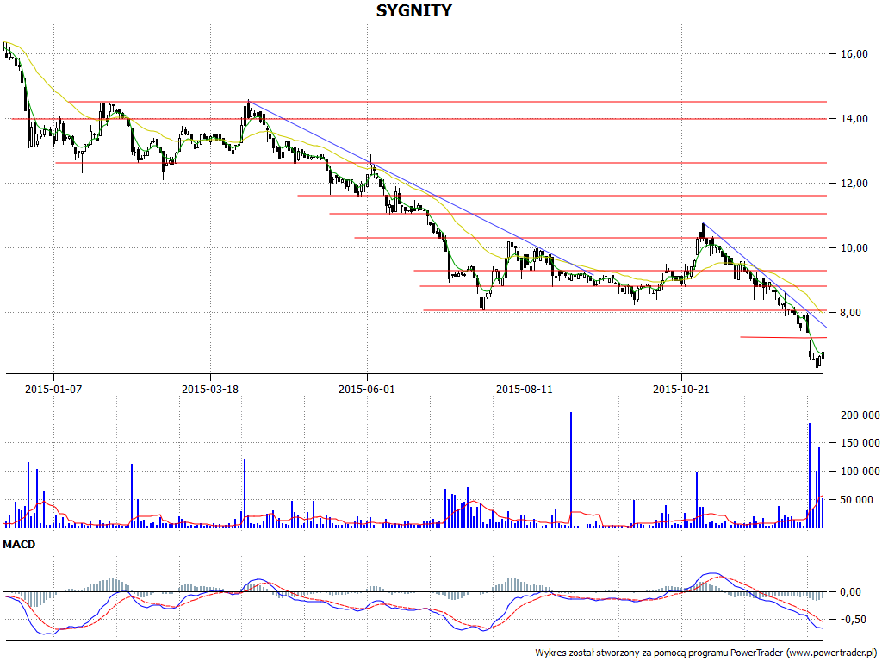The image size is (882, 662).
Task: Click the 100 000 volume axis label
Action: tap(860, 472)
